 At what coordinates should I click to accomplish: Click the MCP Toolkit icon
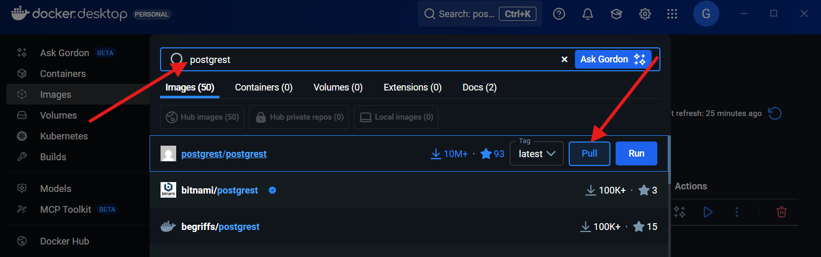[x=22, y=209]
